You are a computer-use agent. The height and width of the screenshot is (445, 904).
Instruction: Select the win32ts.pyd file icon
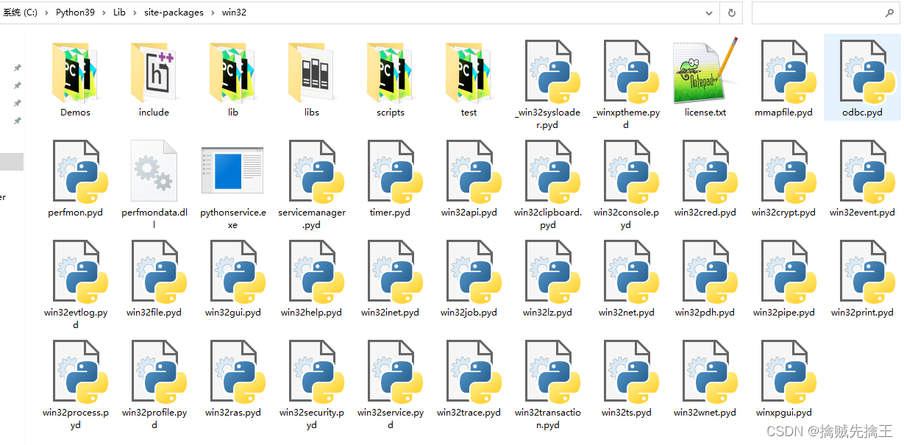(x=632, y=372)
